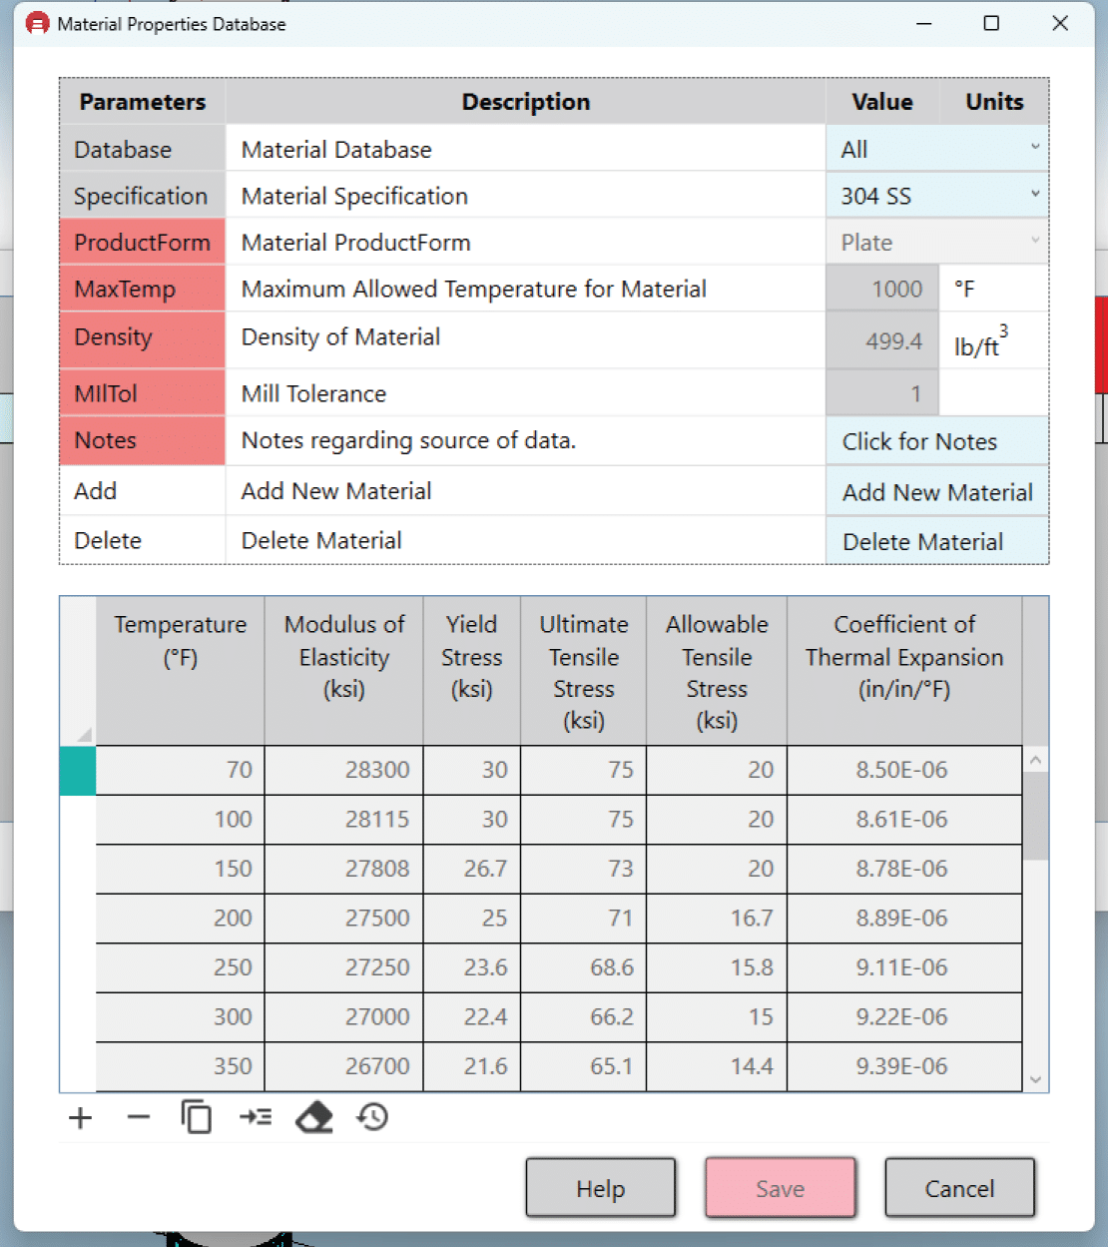Click the eraser icon to clear table
The height and width of the screenshot is (1247, 1108).
coord(314,1117)
